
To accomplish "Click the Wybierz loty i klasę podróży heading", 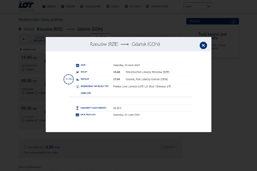I will click(41, 19).
